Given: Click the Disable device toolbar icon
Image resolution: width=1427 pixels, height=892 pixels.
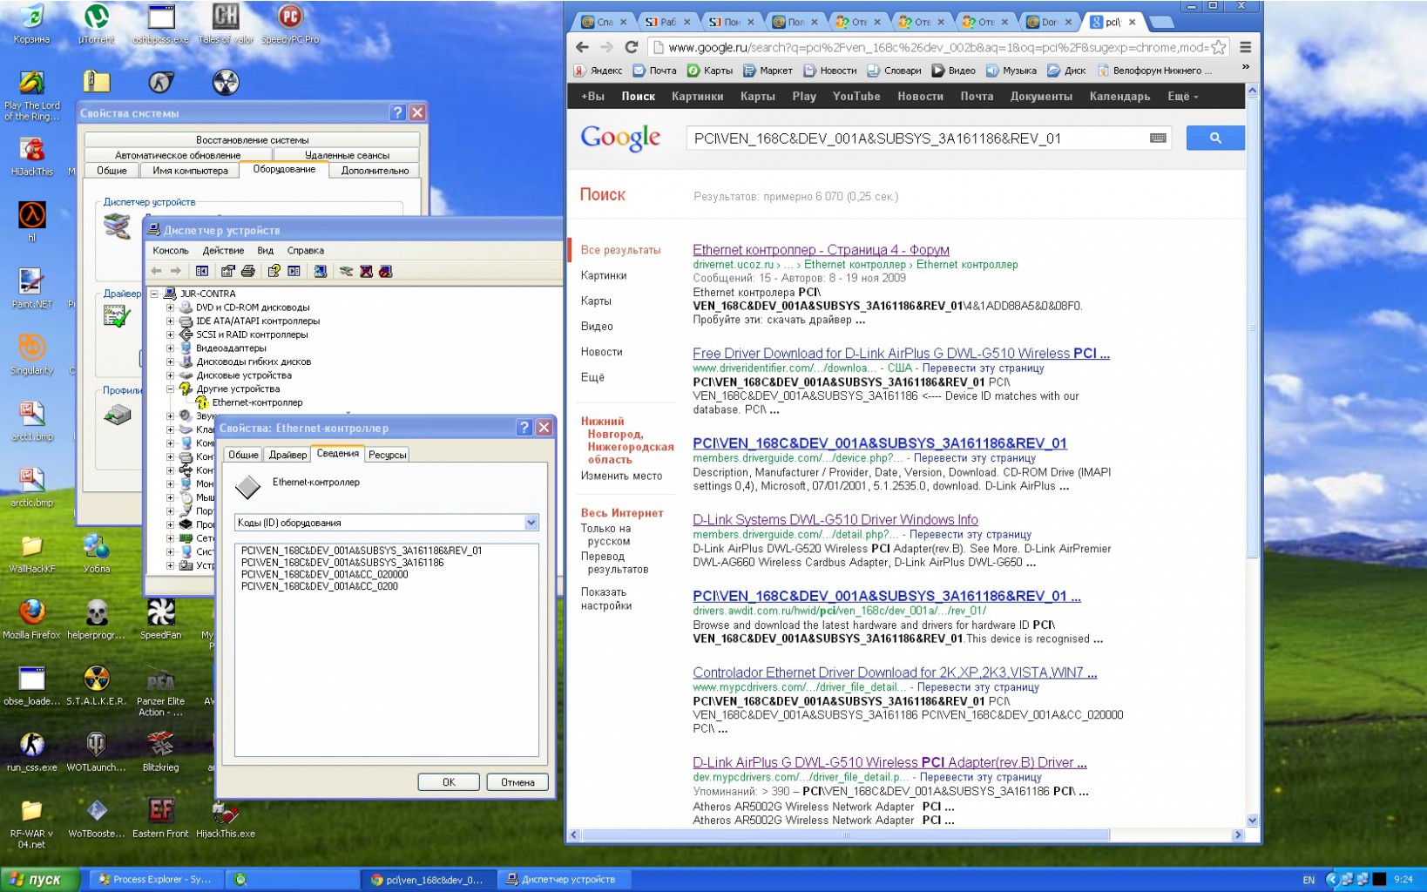Looking at the screenshot, I should click(x=386, y=271).
